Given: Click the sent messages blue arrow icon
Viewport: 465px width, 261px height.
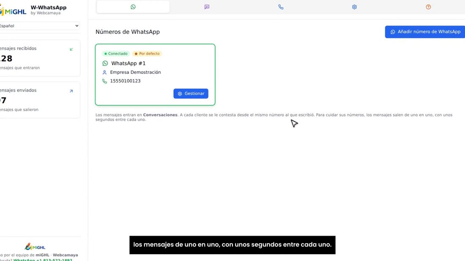Looking at the screenshot, I should (71, 91).
